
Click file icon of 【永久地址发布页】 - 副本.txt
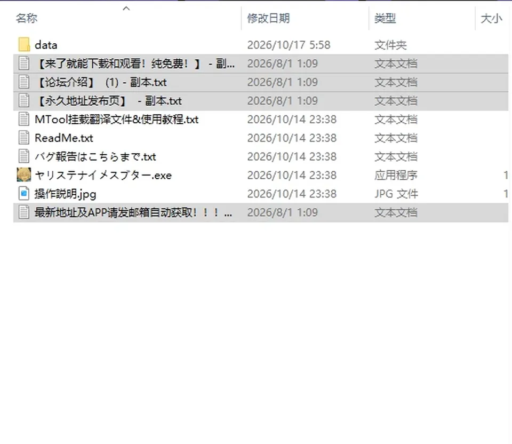tap(24, 101)
